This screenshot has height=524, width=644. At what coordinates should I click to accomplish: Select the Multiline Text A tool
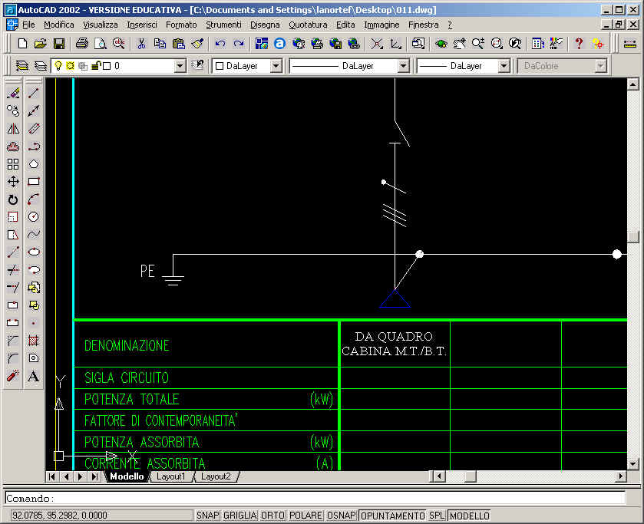[x=34, y=376]
